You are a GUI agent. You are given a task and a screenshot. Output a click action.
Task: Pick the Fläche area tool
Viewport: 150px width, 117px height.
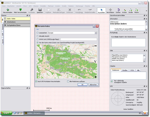(137, 10)
